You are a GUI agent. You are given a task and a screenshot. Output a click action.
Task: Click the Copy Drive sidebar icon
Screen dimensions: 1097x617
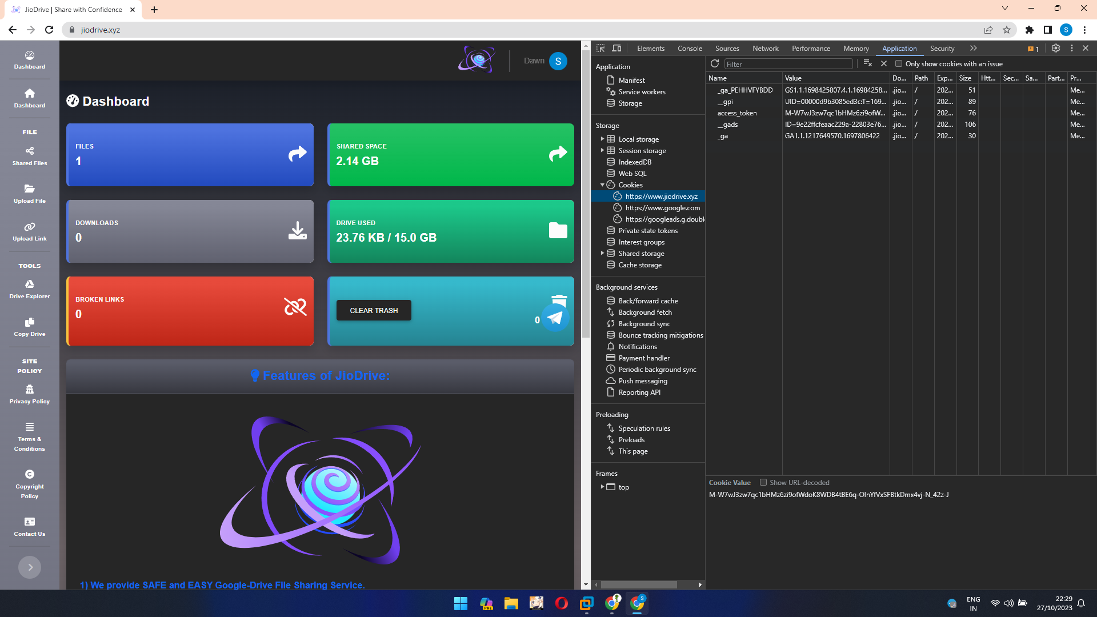click(x=30, y=322)
